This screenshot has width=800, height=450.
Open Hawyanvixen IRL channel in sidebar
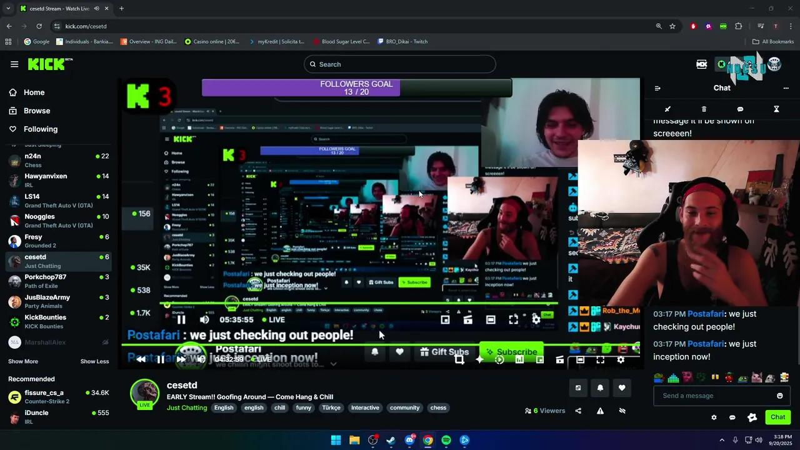pyautogui.click(x=59, y=181)
